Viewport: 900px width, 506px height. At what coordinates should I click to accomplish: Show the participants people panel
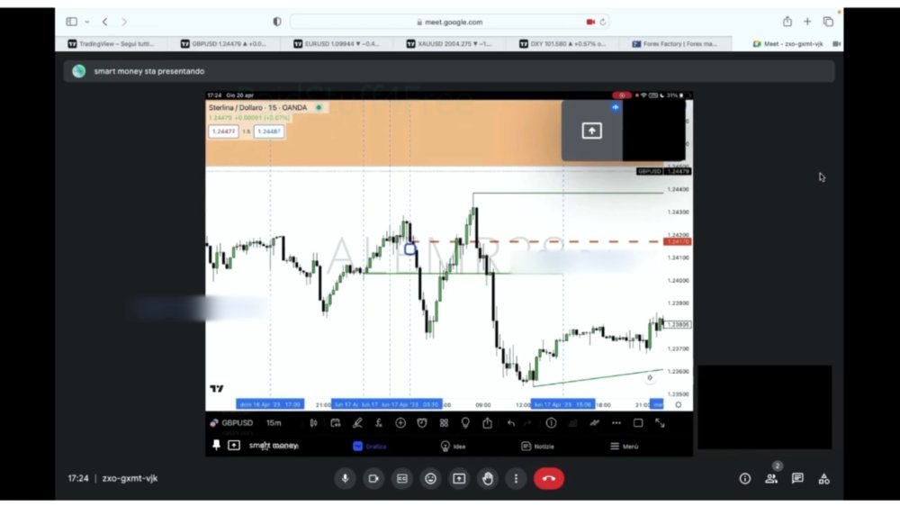771,478
